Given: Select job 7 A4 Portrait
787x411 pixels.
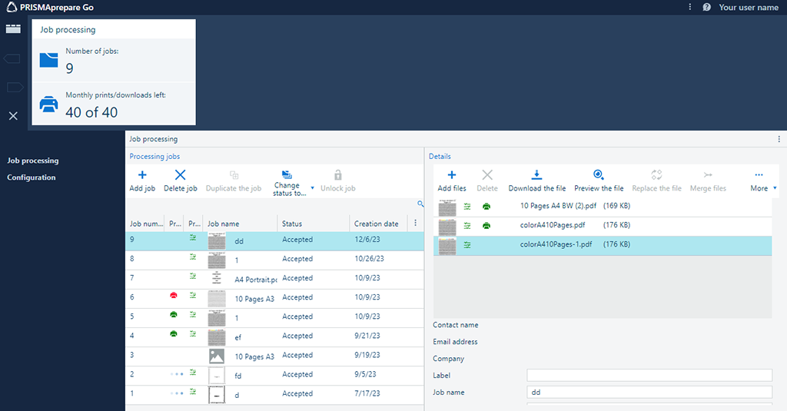Looking at the screenshot, I should point(274,279).
